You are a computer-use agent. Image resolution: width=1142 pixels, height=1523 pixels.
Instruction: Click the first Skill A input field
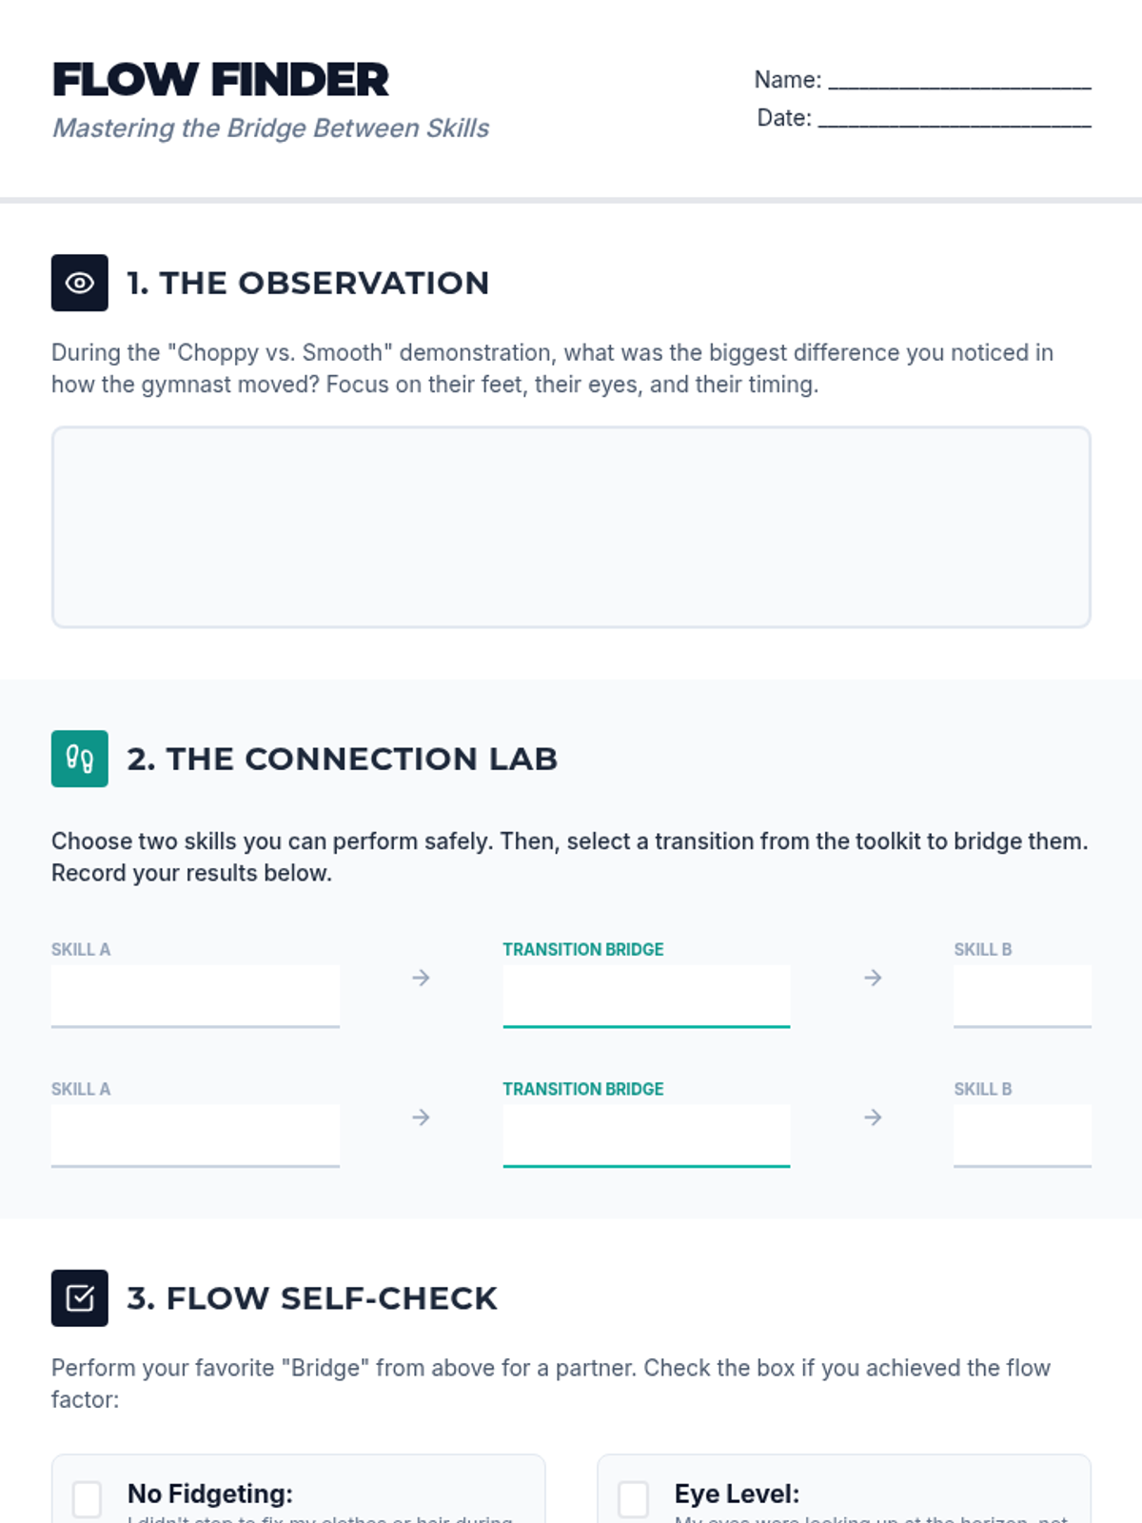[x=195, y=996]
